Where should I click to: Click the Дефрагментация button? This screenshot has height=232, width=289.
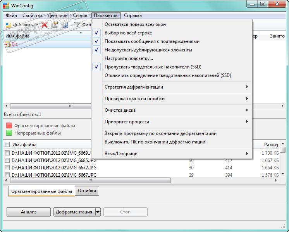point(74,212)
